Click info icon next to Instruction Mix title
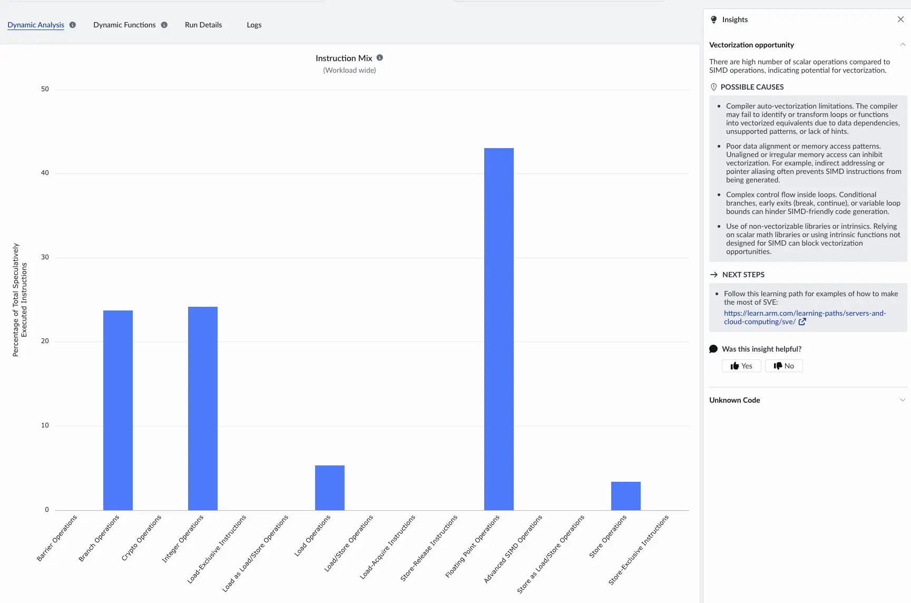This screenshot has width=911, height=603. 380,58
